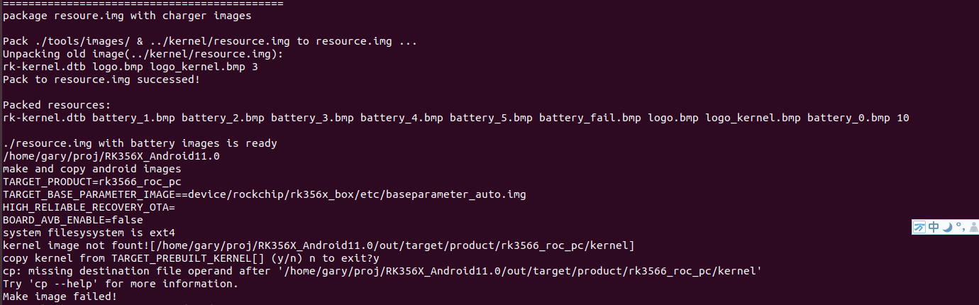This screenshot has width=979, height=305.
Task: Click the input method logo icon
Action: tap(919, 227)
